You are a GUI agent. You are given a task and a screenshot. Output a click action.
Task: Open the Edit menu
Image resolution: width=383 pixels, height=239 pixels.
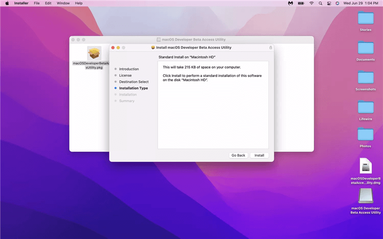[x=48, y=3]
